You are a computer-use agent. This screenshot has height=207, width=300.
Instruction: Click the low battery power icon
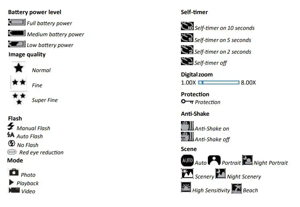(x=17, y=44)
